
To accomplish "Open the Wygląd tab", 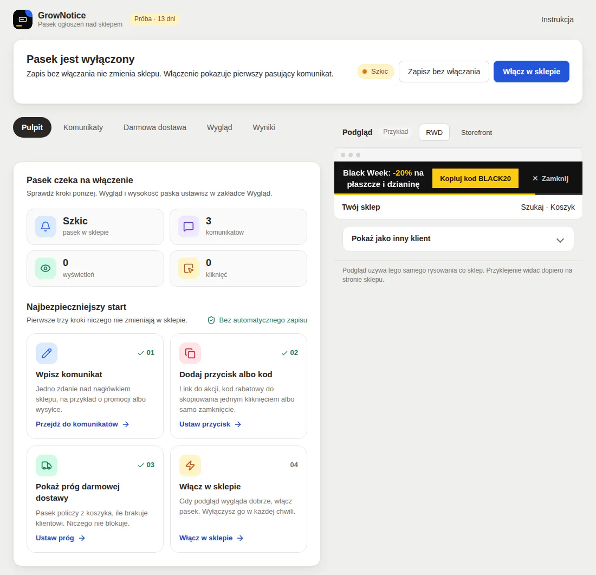I will point(219,127).
